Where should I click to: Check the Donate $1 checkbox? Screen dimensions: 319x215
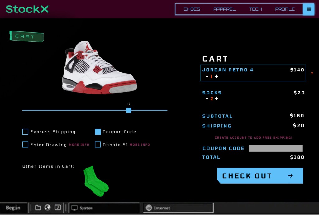pos(98,145)
